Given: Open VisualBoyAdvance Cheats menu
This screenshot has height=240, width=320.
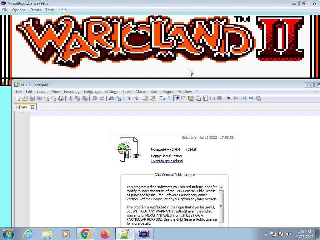Looking at the screenshot, I should [x=35, y=10].
